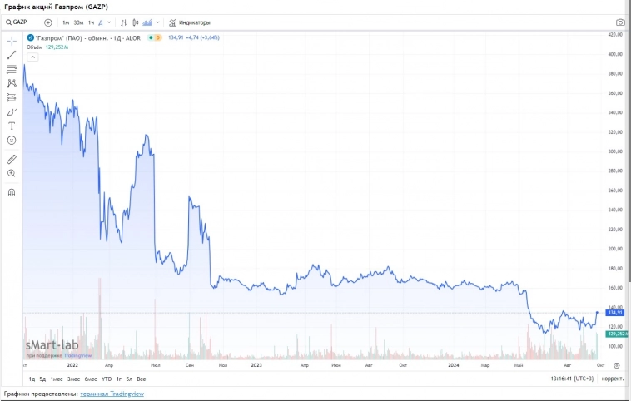Image resolution: width=631 pixels, height=401 pixels.
Task: Open timezone settings 13:16:41 (UTC+3)
Action: [x=572, y=379]
